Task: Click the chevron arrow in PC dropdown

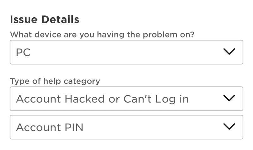Action: tap(229, 52)
